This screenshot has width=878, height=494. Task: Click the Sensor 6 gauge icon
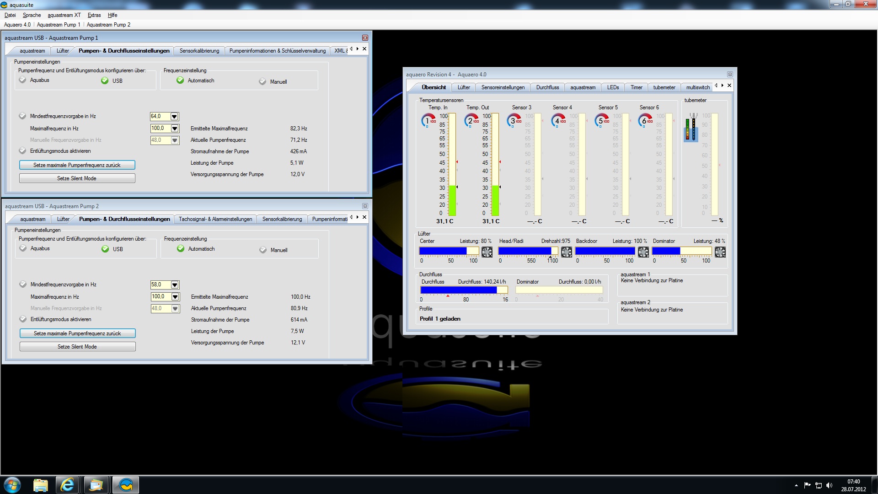(645, 120)
